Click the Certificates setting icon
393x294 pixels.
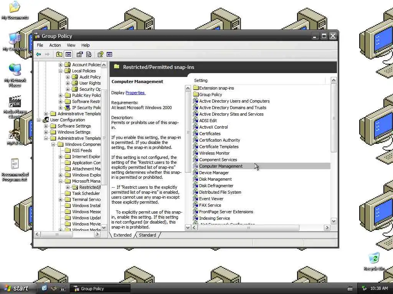(196, 134)
